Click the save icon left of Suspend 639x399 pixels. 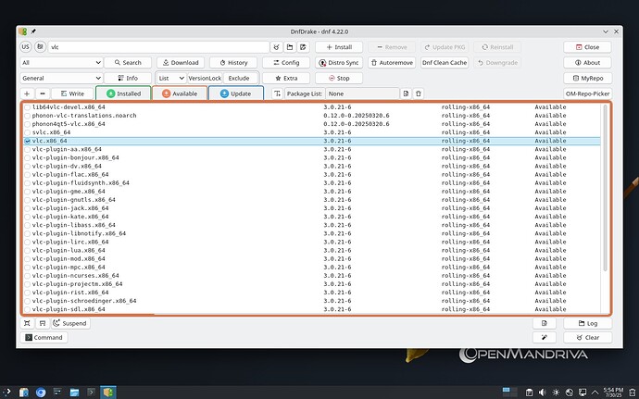(43, 323)
